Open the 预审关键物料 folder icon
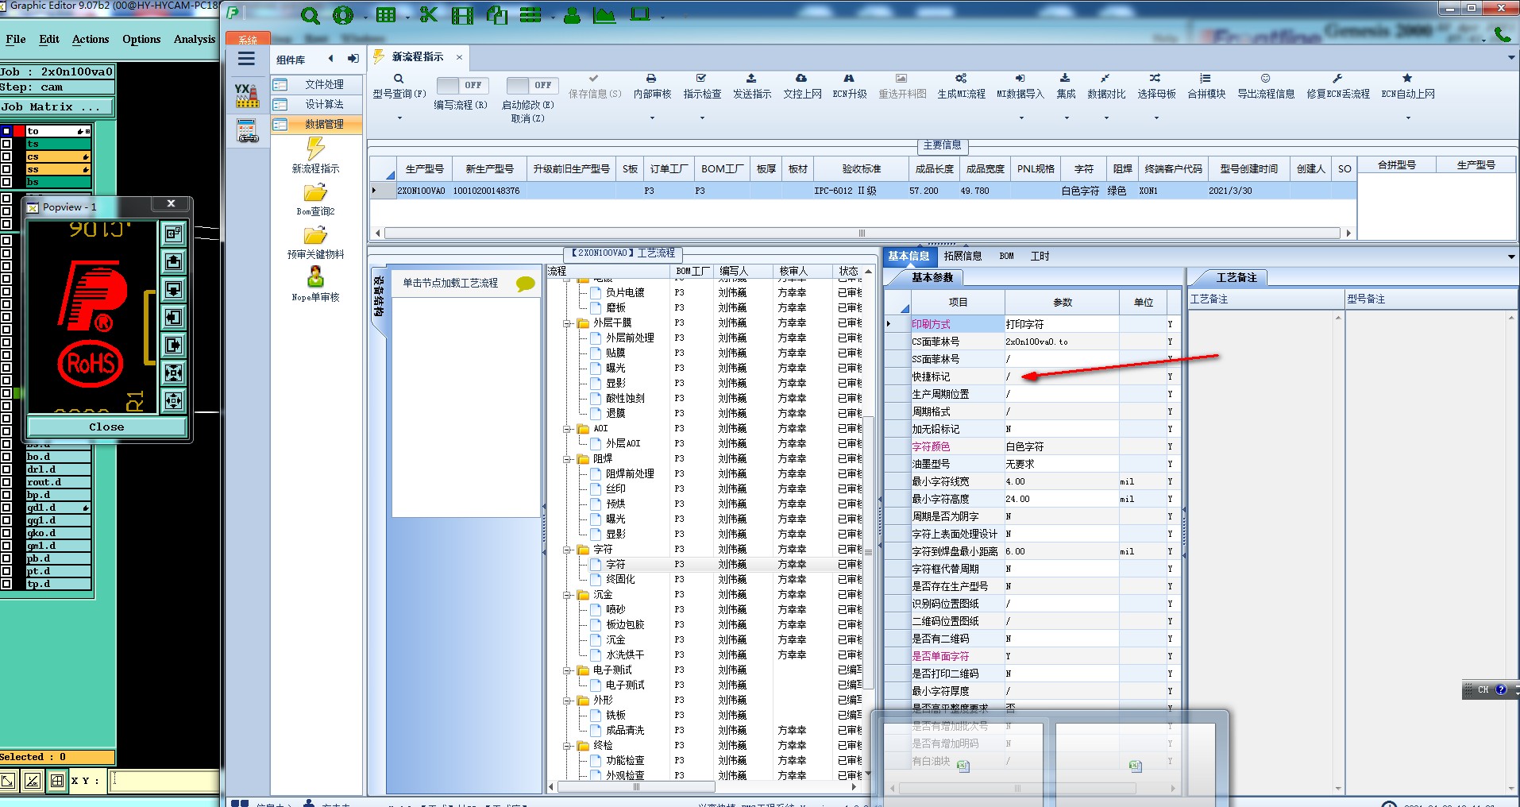1520x807 pixels. tap(315, 235)
